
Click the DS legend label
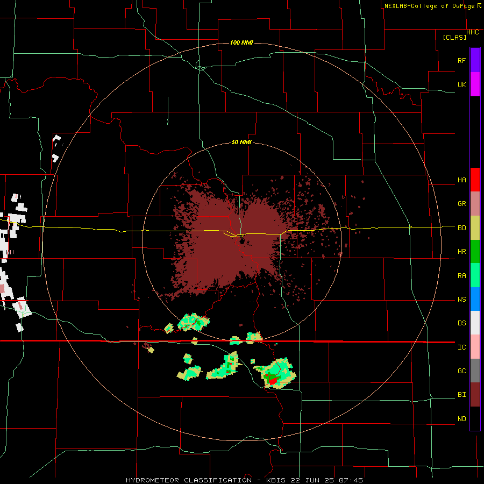coord(461,323)
